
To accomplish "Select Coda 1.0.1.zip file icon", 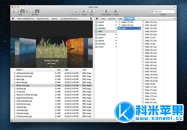I will [143, 22].
